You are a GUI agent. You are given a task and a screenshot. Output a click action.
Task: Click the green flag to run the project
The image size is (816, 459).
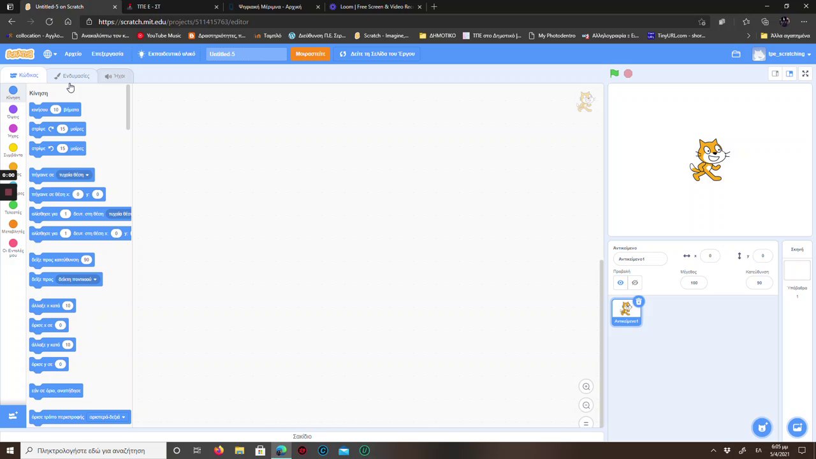click(x=614, y=73)
